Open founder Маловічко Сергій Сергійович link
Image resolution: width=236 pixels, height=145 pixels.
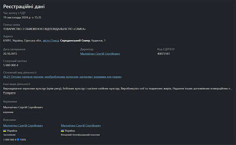tap(23, 125)
